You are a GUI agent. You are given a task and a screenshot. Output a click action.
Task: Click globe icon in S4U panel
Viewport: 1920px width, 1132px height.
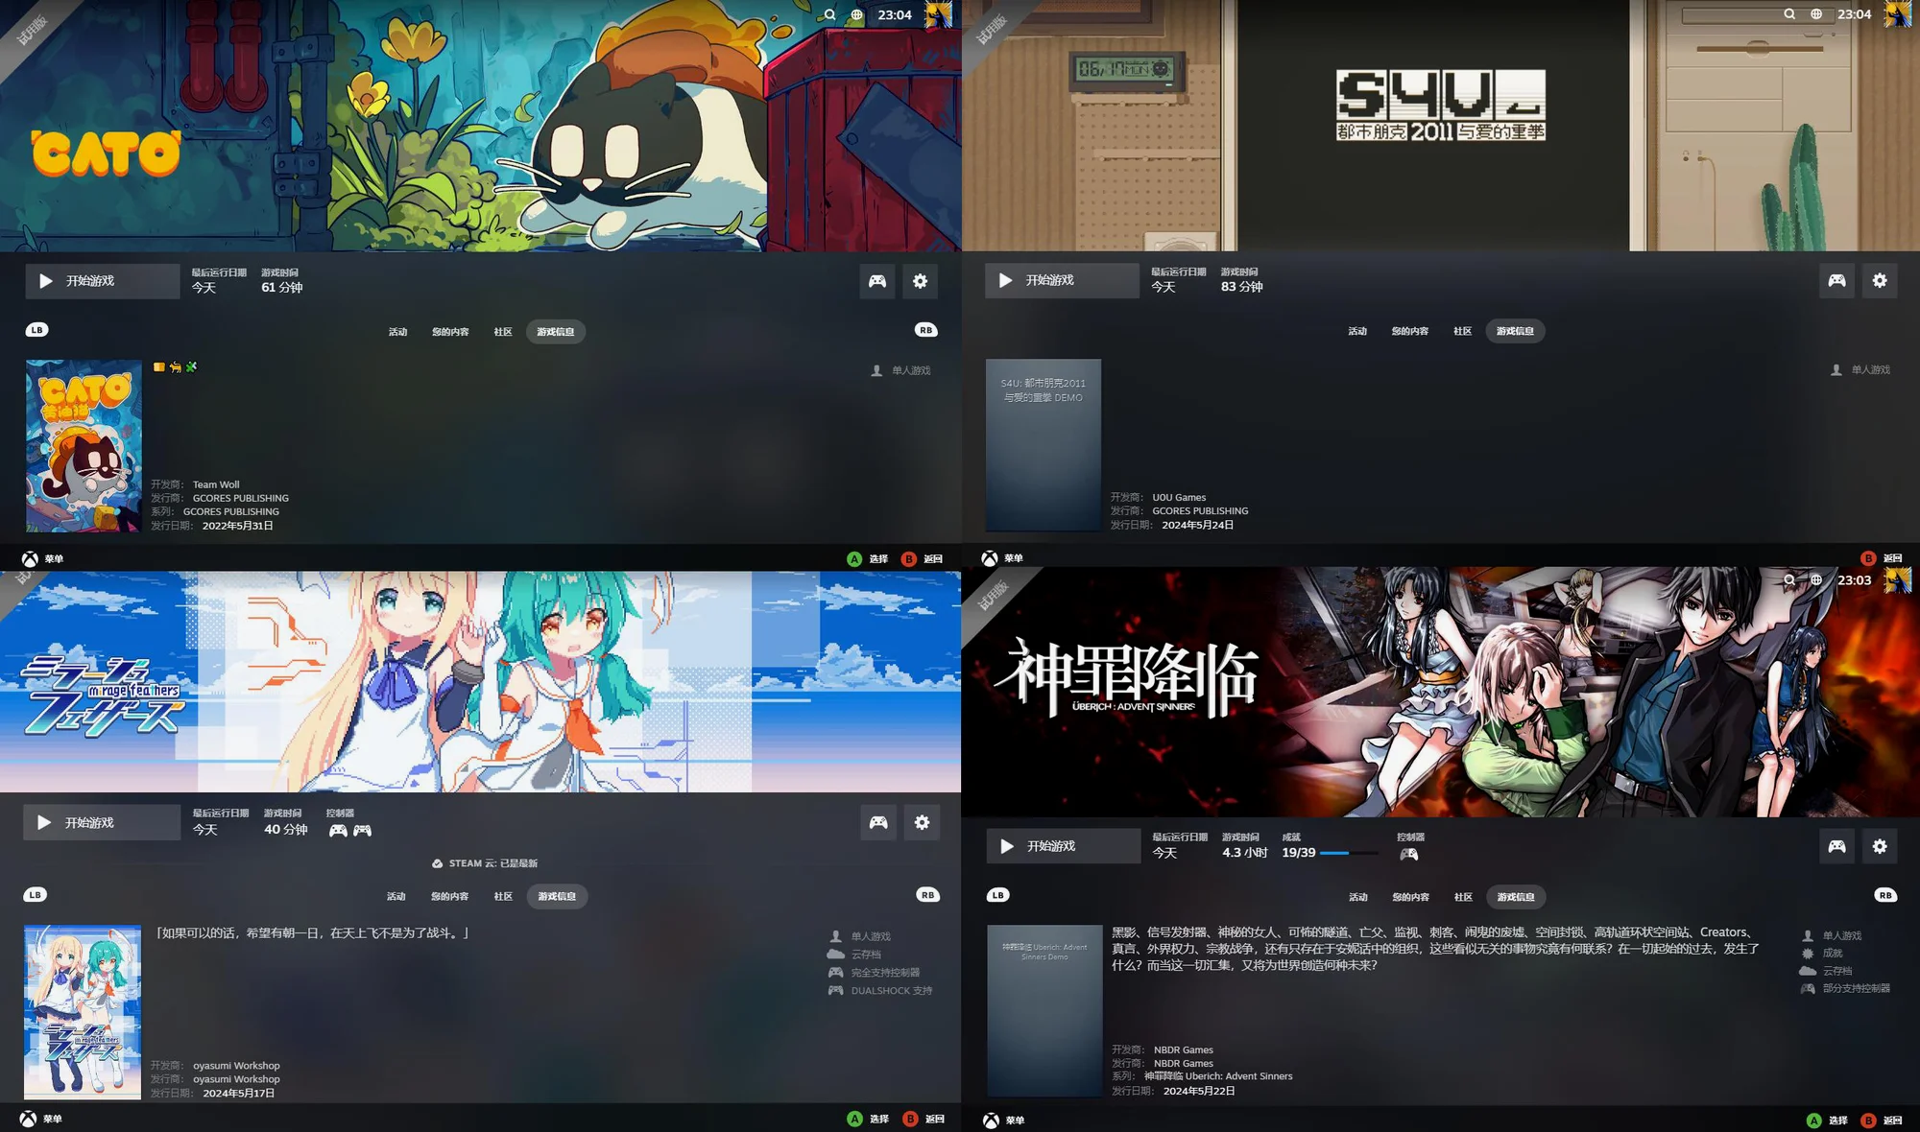(1816, 13)
